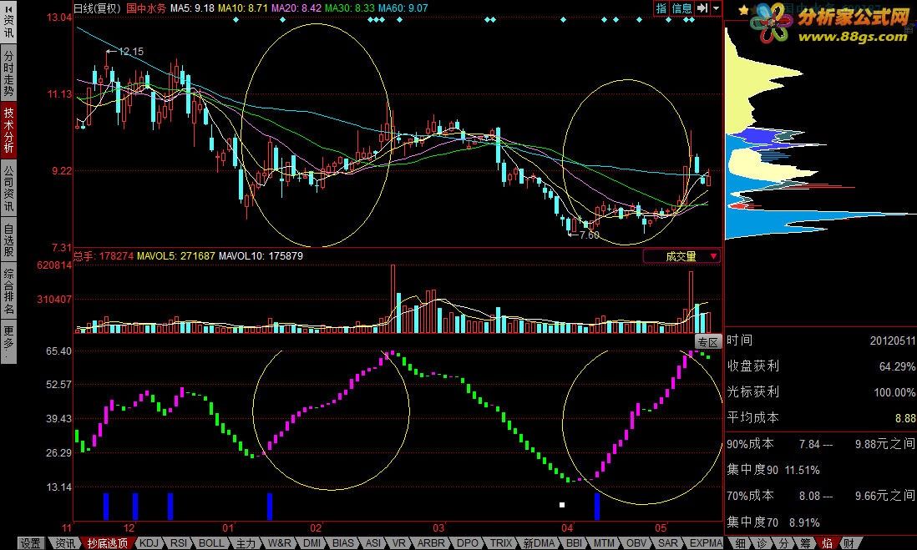The image size is (917, 550).
Task: Click the first cyan diamond info marker
Action: (236, 20)
